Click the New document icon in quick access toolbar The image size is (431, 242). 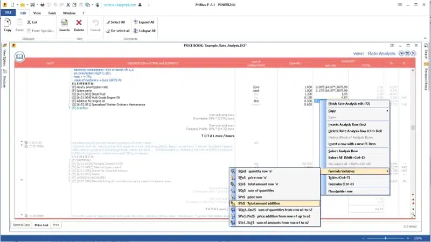tap(12, 5)
